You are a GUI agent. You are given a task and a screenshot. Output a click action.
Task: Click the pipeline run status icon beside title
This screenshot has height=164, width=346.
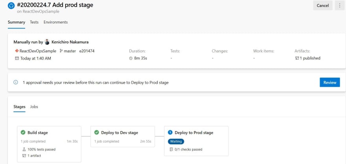click(11, 6)
